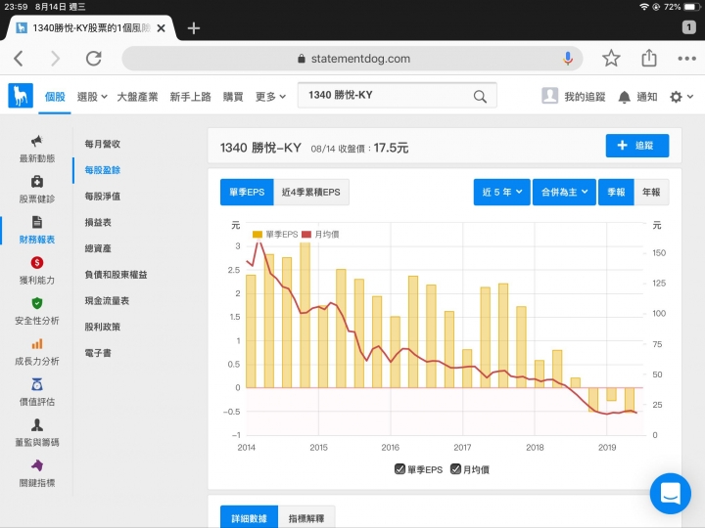Screen dimensions: 705x528
Task: Open the 價值評估 scale sidebar icon
Action: 37,385
